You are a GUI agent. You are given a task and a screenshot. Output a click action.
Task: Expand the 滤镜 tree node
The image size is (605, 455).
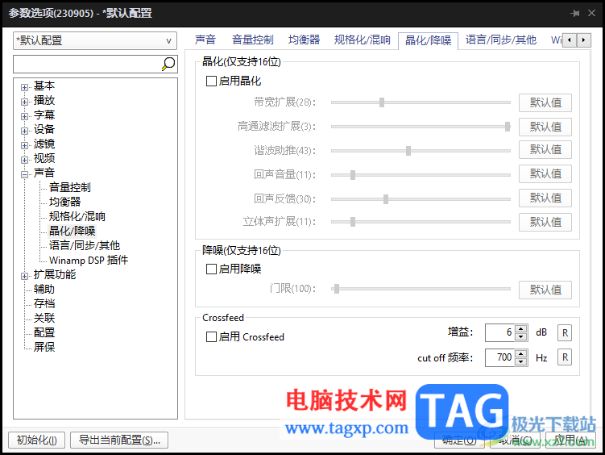[x=24, y=145]
